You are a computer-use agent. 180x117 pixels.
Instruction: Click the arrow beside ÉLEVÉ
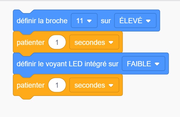pyautogui.click(x=148, y=21)
